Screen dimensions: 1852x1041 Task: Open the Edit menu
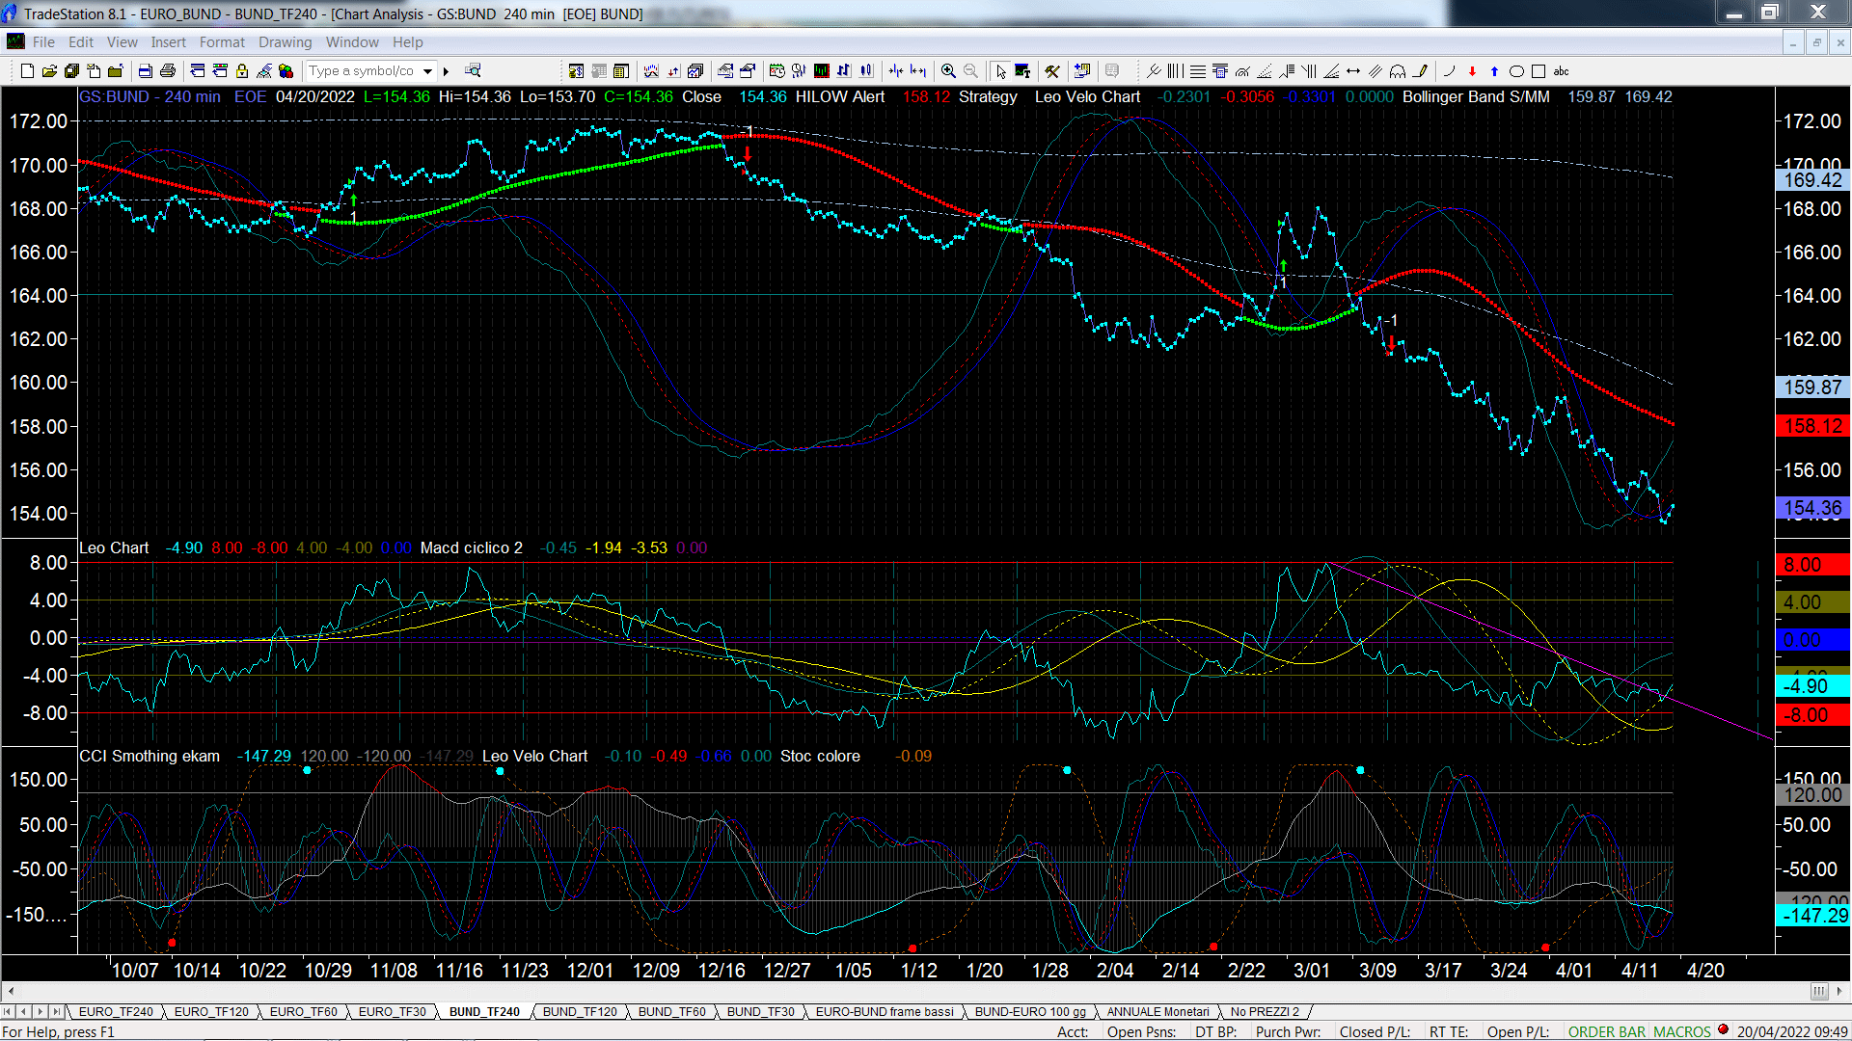click(81, 42)
